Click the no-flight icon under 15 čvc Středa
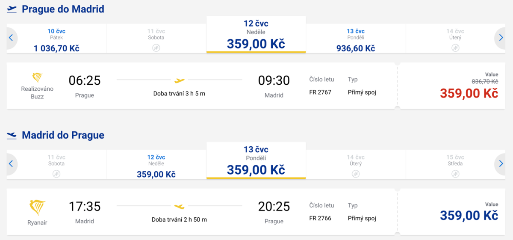Viewport: 513px width, 240px height. pyautogui.click(x=455, y=173)
